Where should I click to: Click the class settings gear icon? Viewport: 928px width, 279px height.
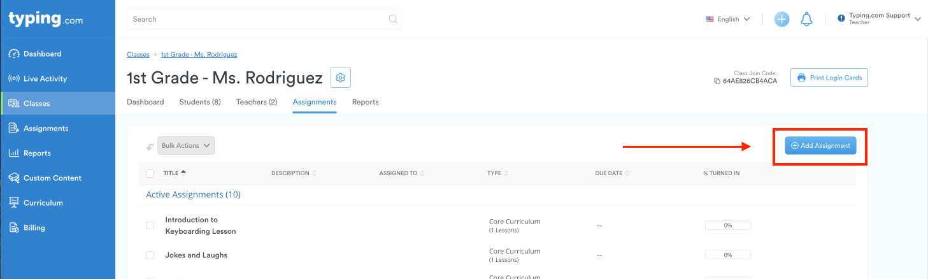pos(341,78)
